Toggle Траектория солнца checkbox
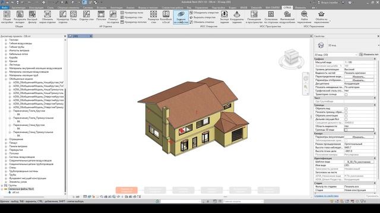This screenshot has height=213, width=380. pos(346,95)
